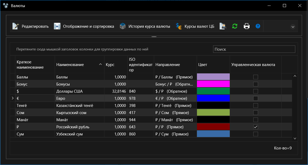Click the scrollbar up arrow
The height and width of the screenshot is (165, 308).
[x=295, y=76]
